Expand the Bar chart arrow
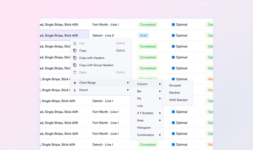Image resolution: width=253 pixels, height=150 pixels. click(x=160, y=91)
